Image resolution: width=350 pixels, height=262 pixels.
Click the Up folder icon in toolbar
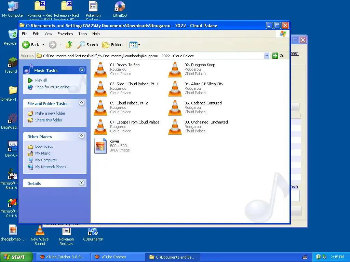[69, 45]
